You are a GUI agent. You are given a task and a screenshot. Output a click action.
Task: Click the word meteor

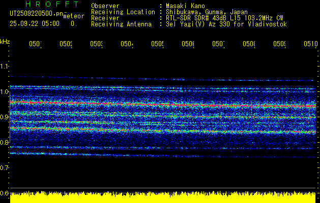point(74,16)
